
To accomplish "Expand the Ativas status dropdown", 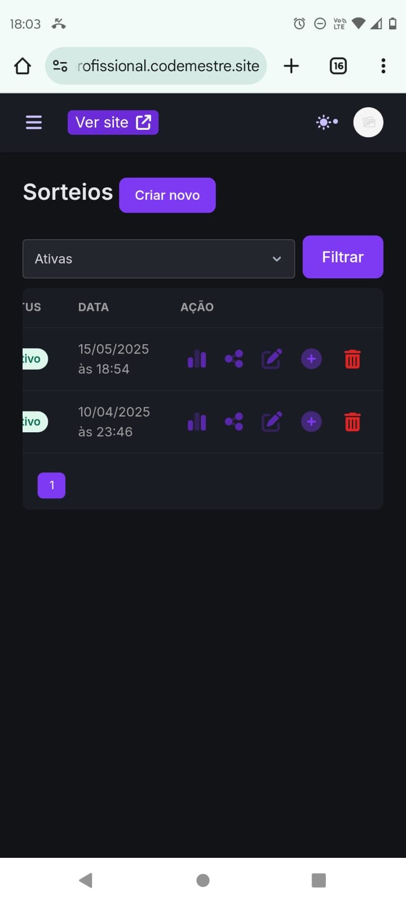I will tap(158, 259).
